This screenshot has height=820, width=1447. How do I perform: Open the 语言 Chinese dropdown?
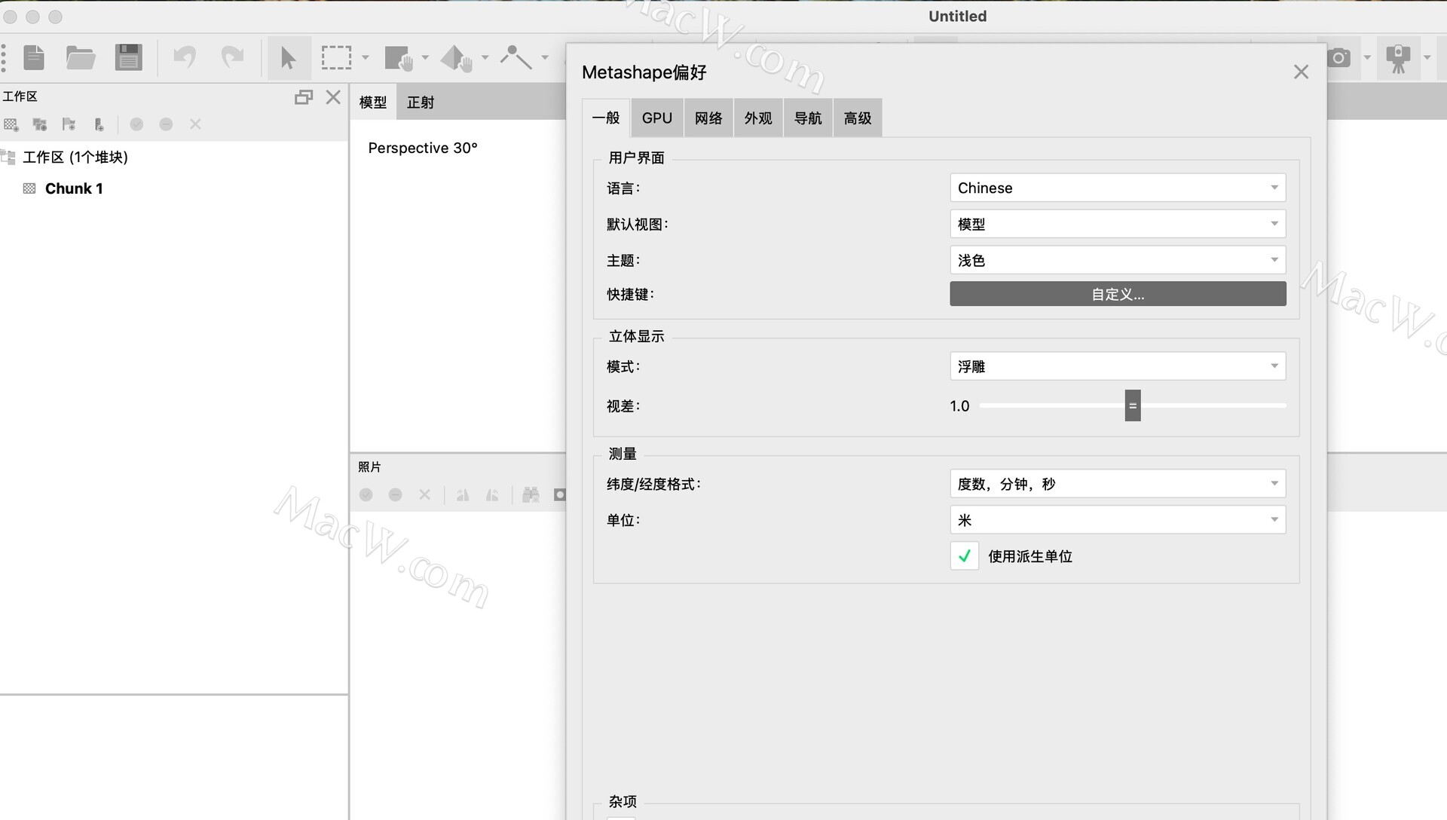coord(1118,188)
